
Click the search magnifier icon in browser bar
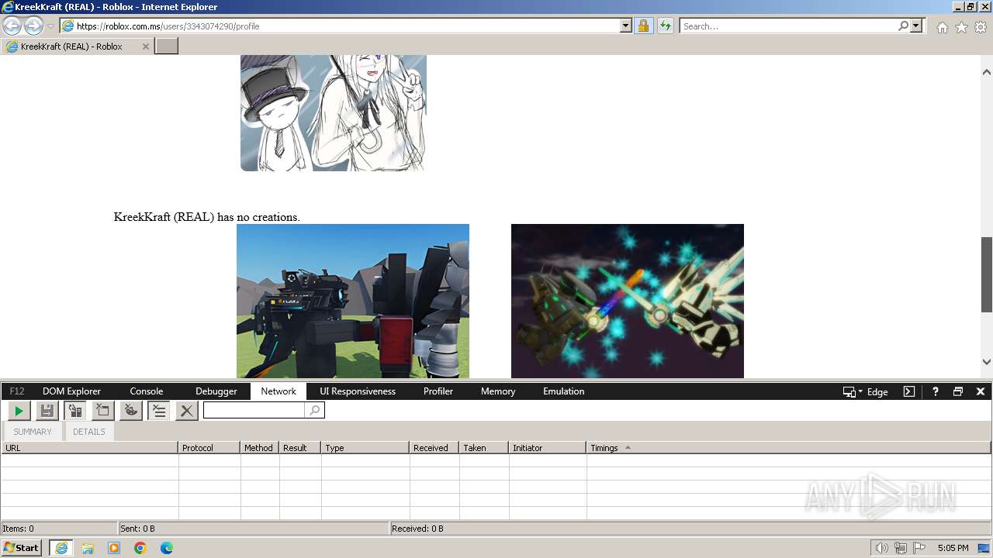(903, 26)
